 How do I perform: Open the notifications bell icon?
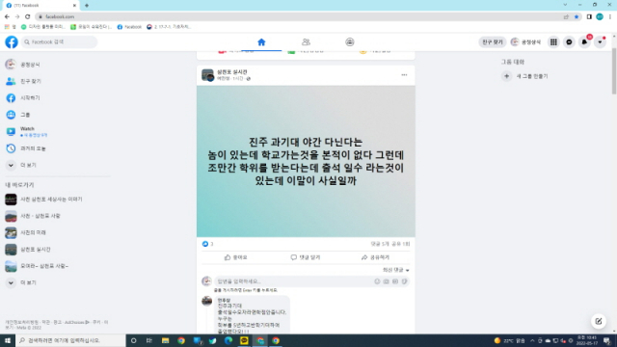pos(585,42)
